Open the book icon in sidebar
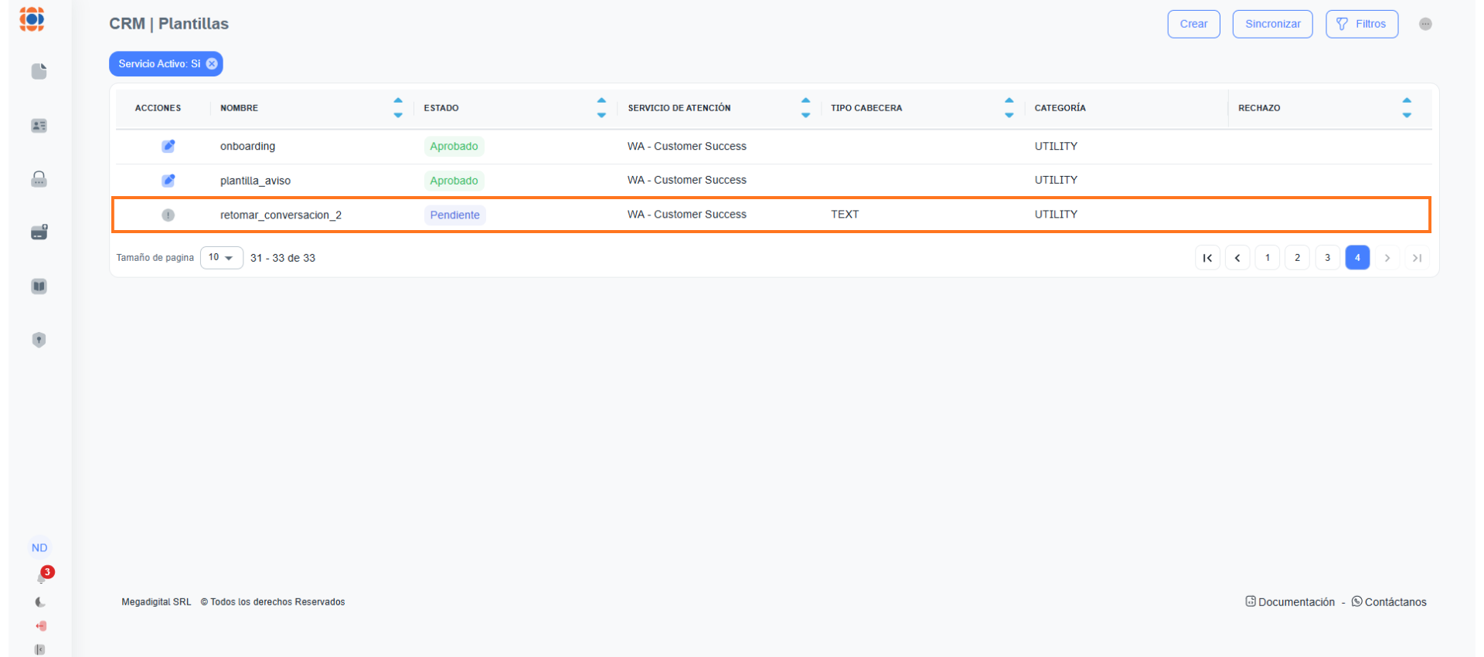The width and height of the screenshot is (1484, 657). 39,286
